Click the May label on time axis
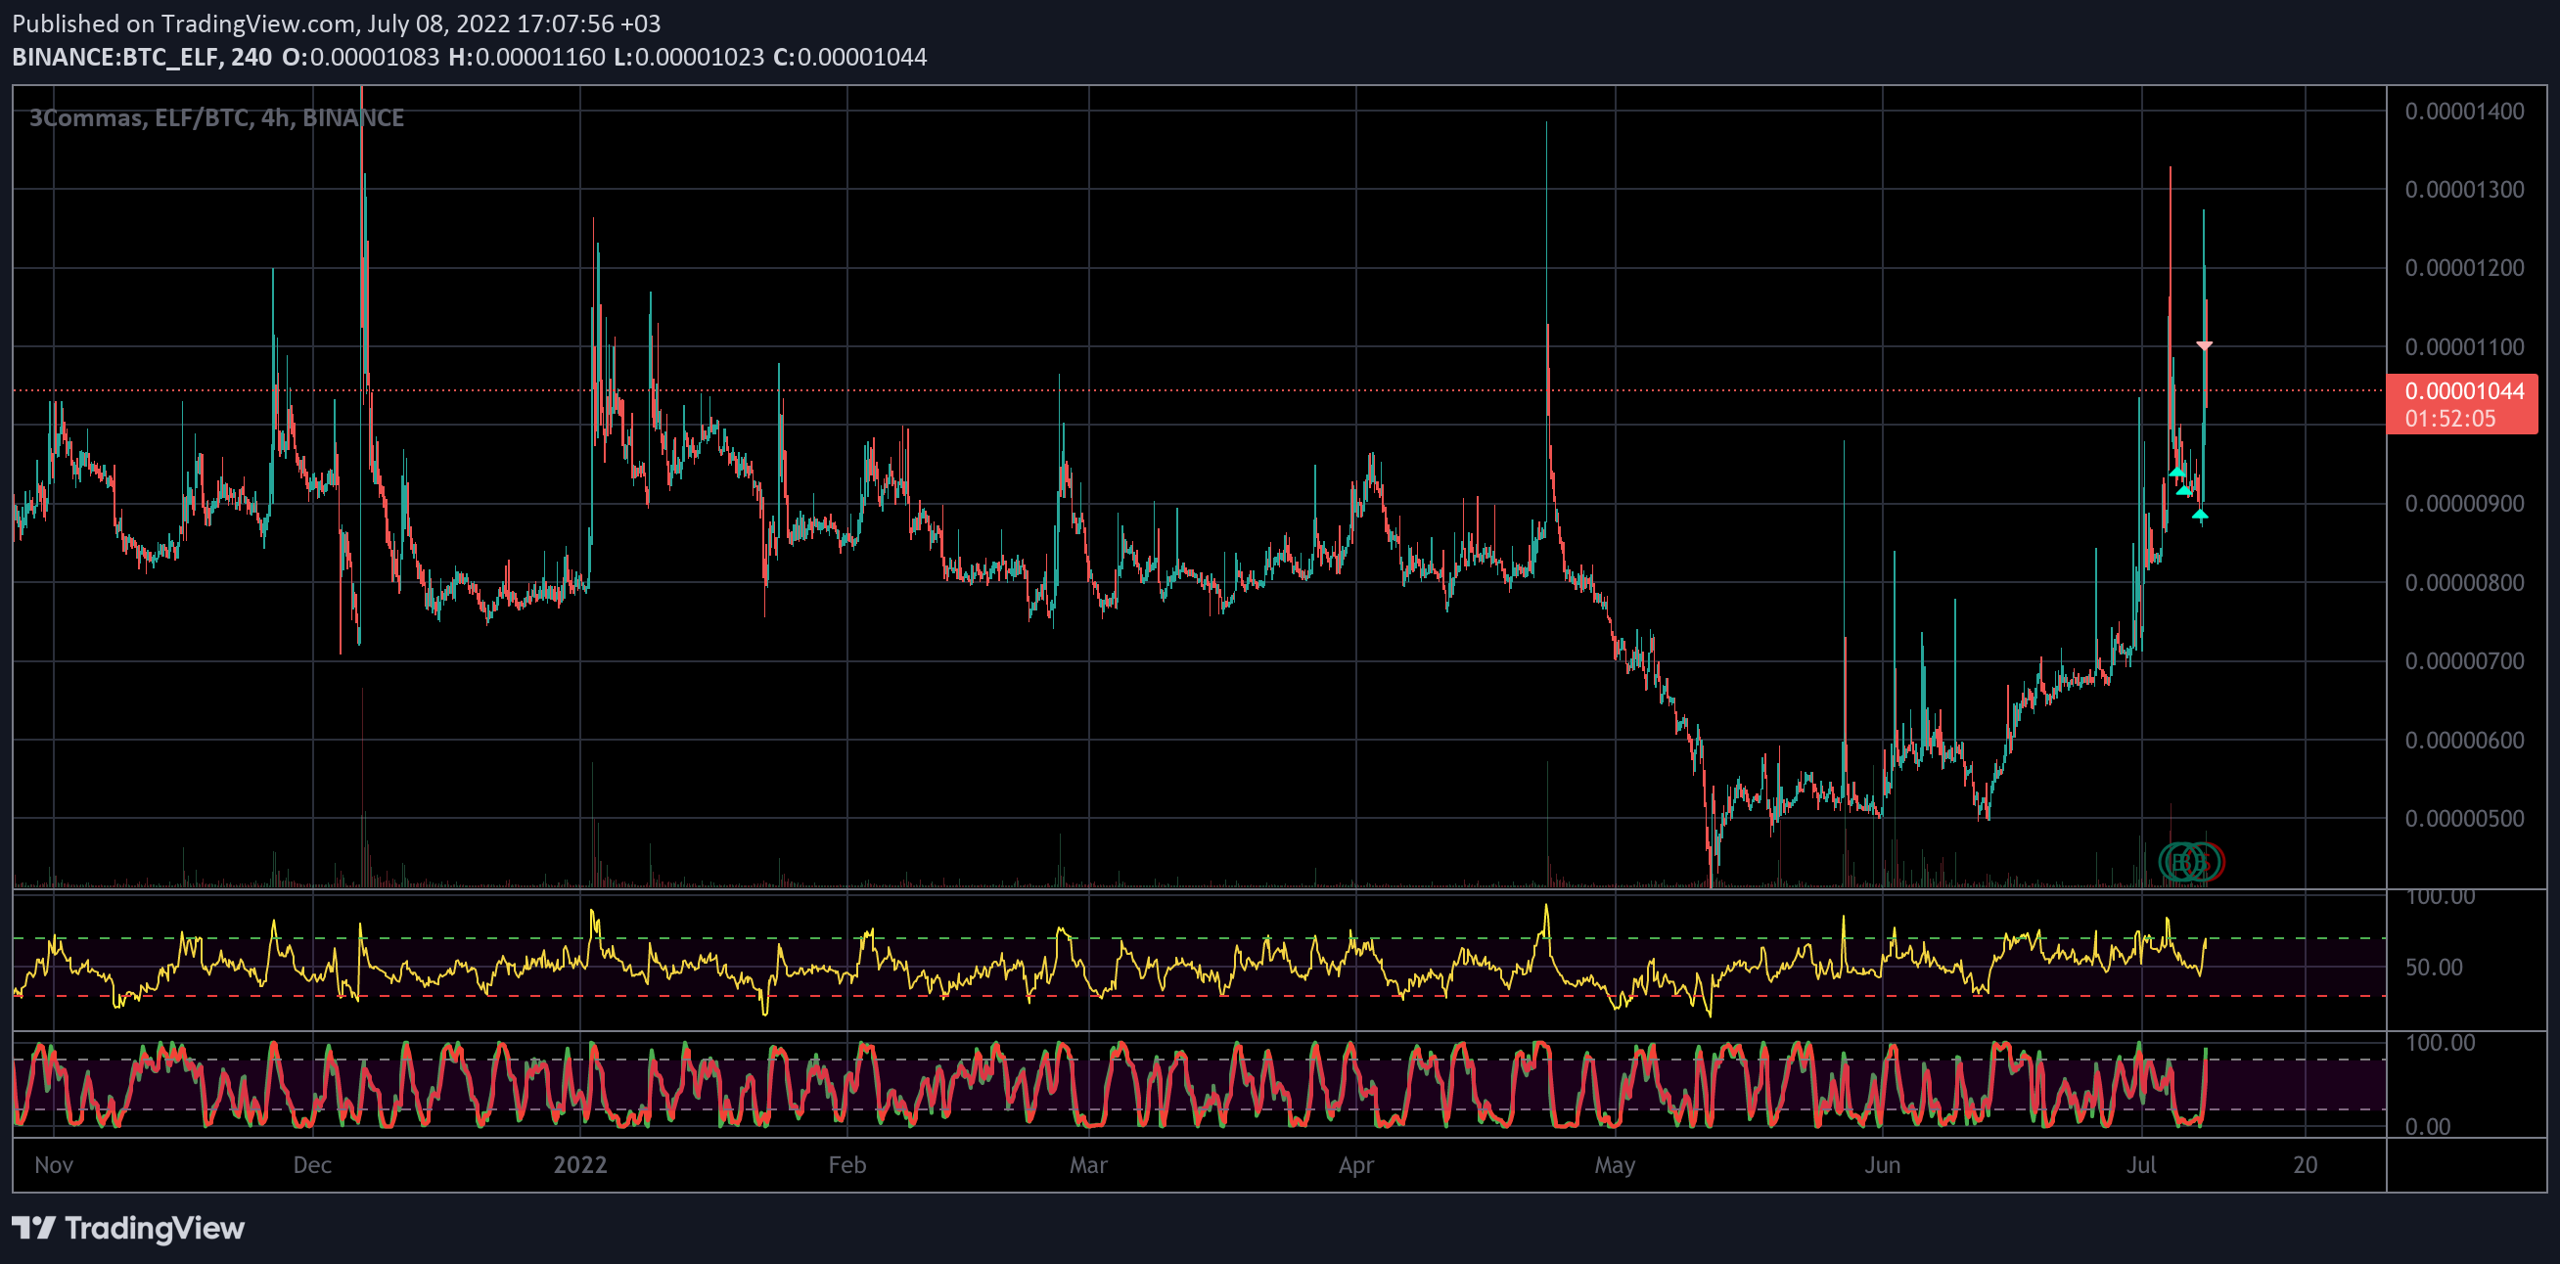Image resolution: width=2560 pixels, height=1264 pixels. 1615,1164
